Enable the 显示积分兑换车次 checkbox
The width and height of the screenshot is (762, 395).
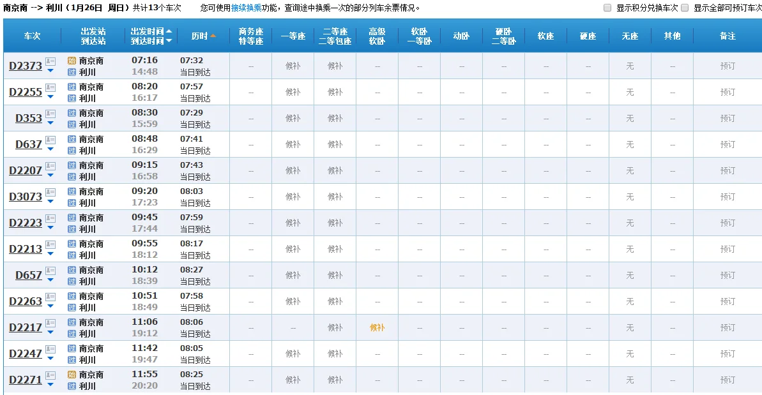coord(606,8)
